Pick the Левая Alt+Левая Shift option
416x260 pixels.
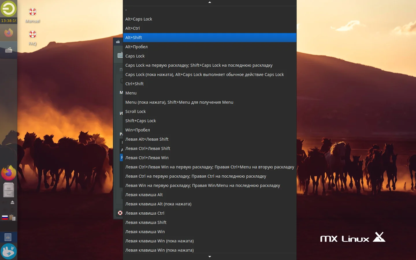(147, 139)
